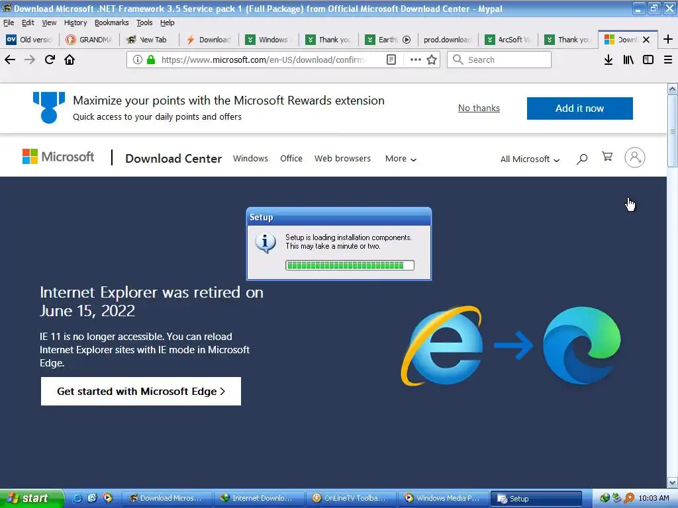Viewport: 678px width, 508px height.
Task: Click the green padlock security icon
Action: click(x=151, y=60)
